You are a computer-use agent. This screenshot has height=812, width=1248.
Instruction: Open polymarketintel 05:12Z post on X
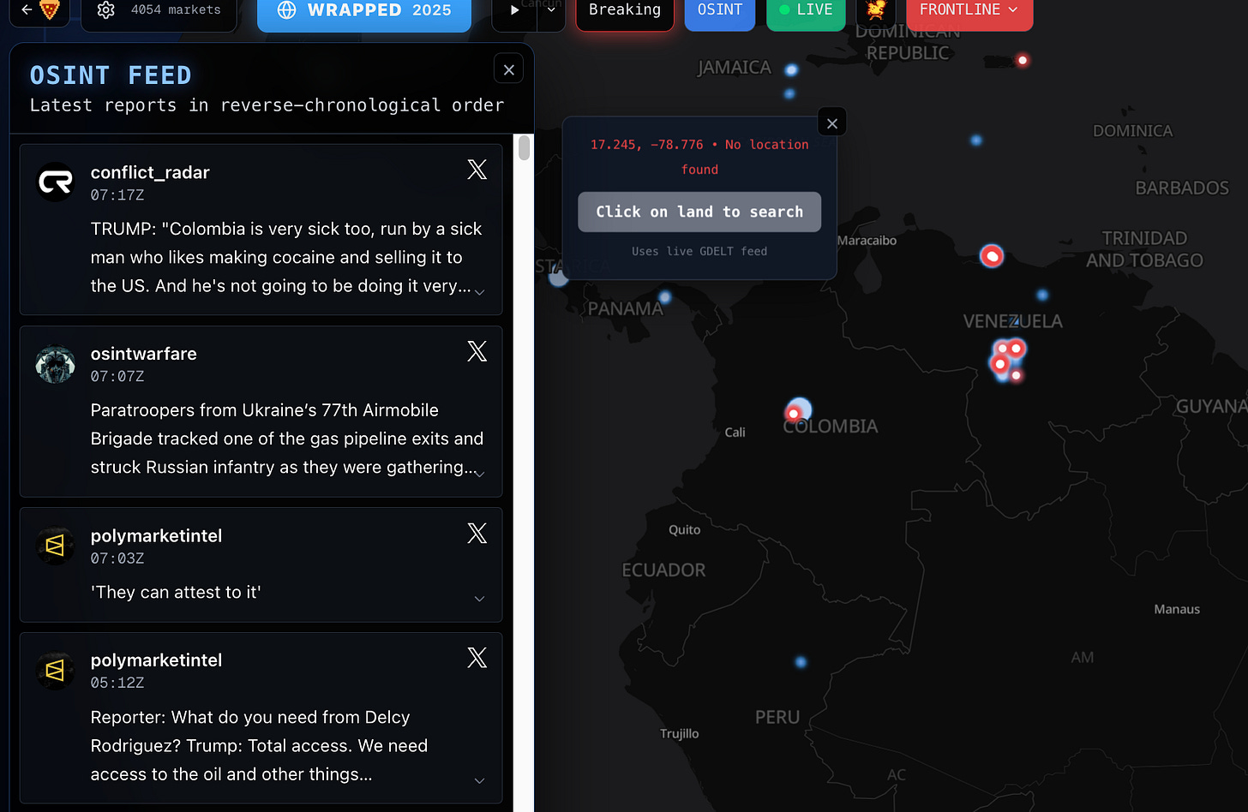(x=477, y=658)
